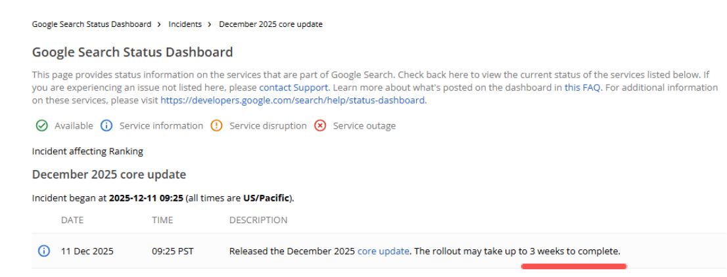727x277 pixels.
Task: Click the orange Service disruption icon
Action: coord(216,125)
